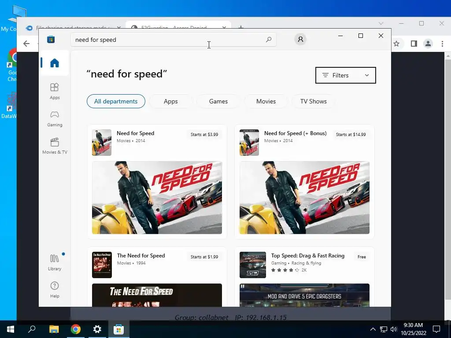The height and width of the screenshot is (338, 451).
Task: Open the volume control in system tray
Action: tap(394, 329)
